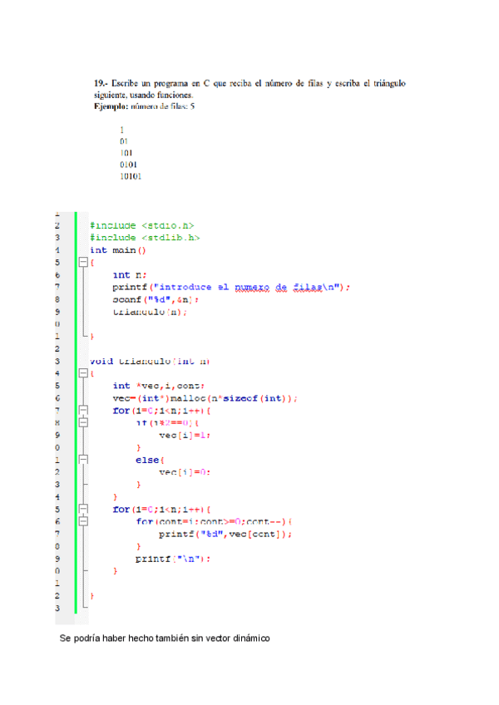The image size is (499, 705).
Task: Collapse the main() function body fold marker
Action: [x=83, y=262]
